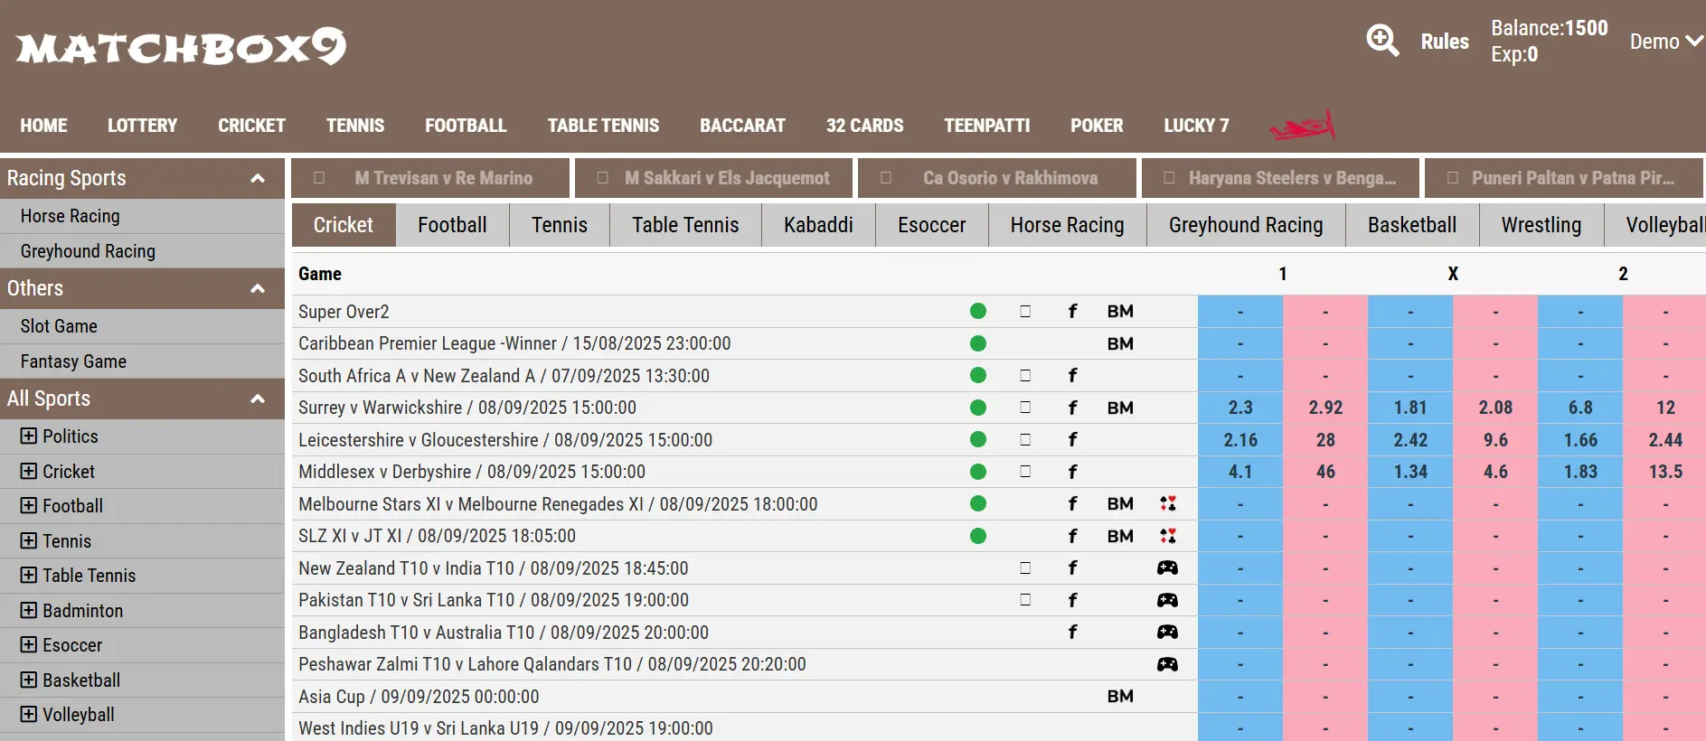The image size is (1706, 741).
Task: Click the red cards icon on Melbourne Stars row
Action: point(1167,504)
